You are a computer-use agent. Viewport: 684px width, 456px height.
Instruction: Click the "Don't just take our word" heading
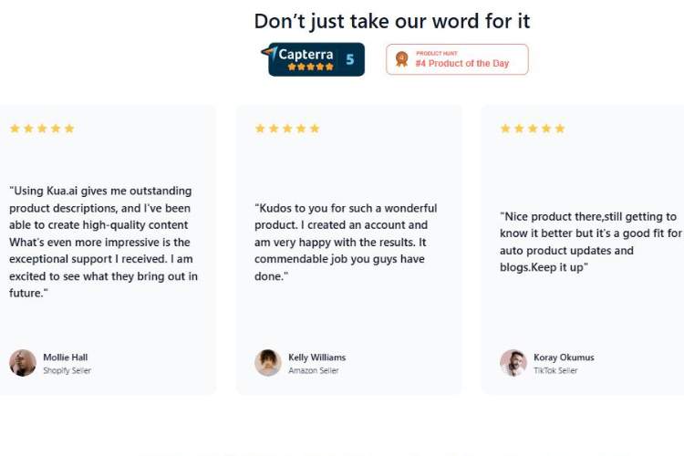pos(391,21)
